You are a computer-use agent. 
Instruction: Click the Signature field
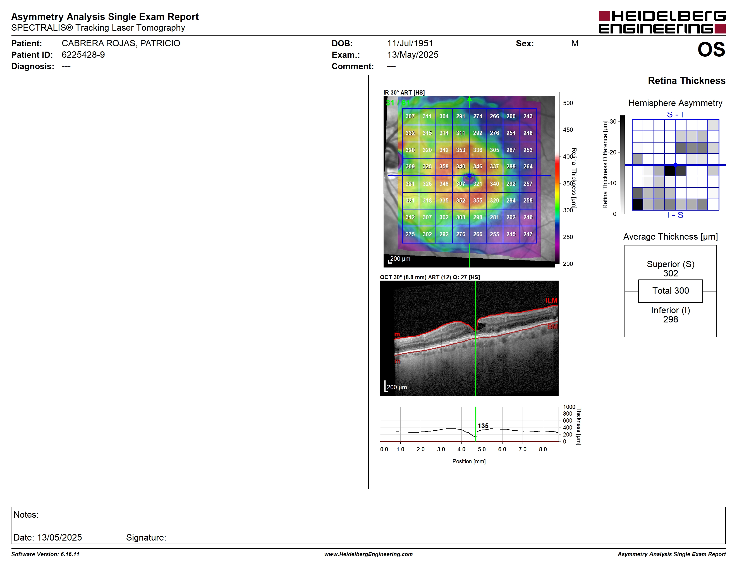click(146, 537)
